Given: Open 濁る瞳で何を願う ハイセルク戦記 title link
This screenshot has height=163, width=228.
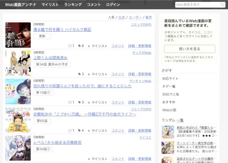Looking at the screenshot, I should click(62, 29).
